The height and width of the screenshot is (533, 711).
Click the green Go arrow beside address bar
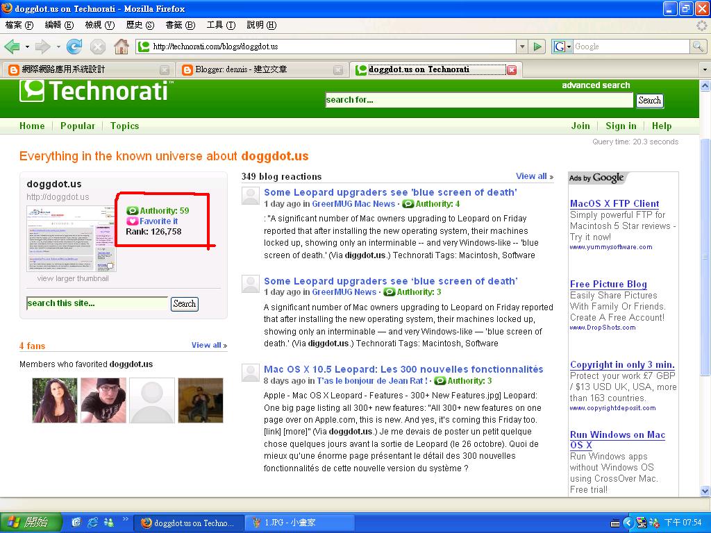tap(538, 46)
